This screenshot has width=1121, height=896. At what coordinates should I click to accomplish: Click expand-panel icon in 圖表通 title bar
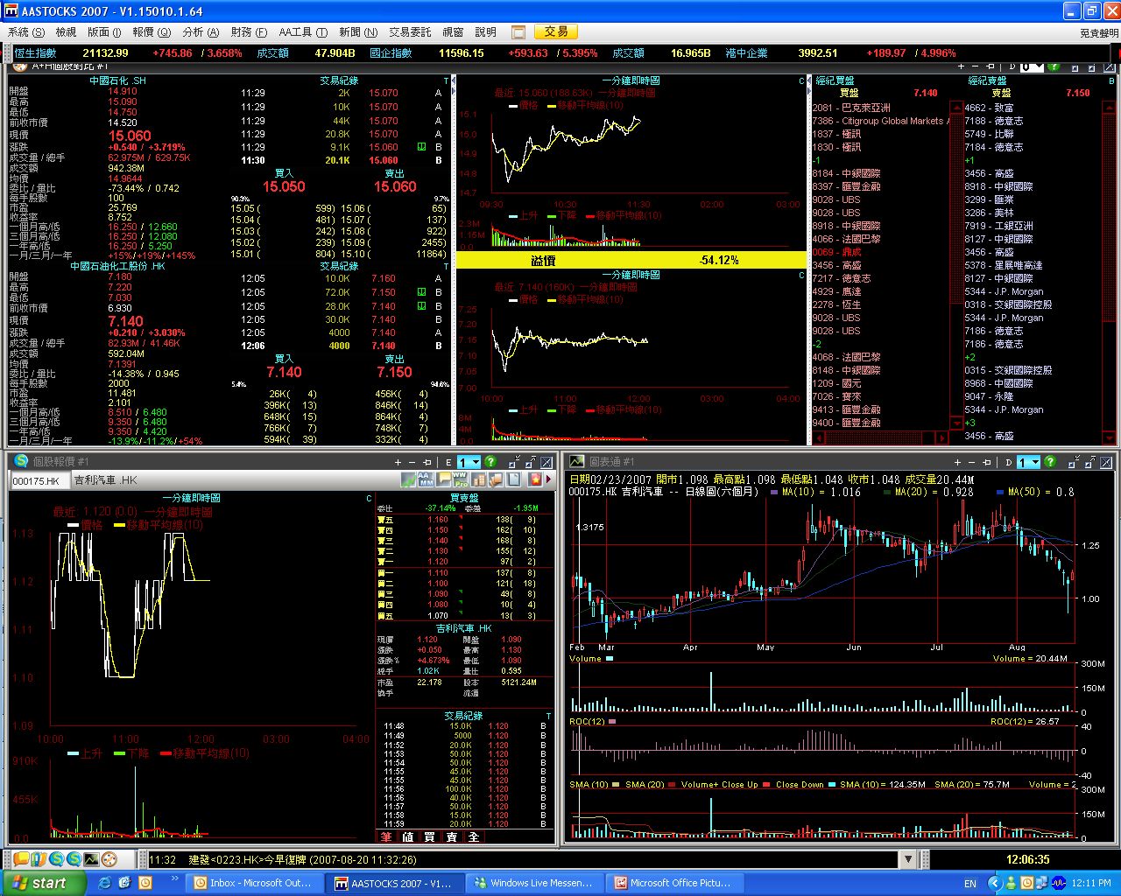coord(1089,461)
